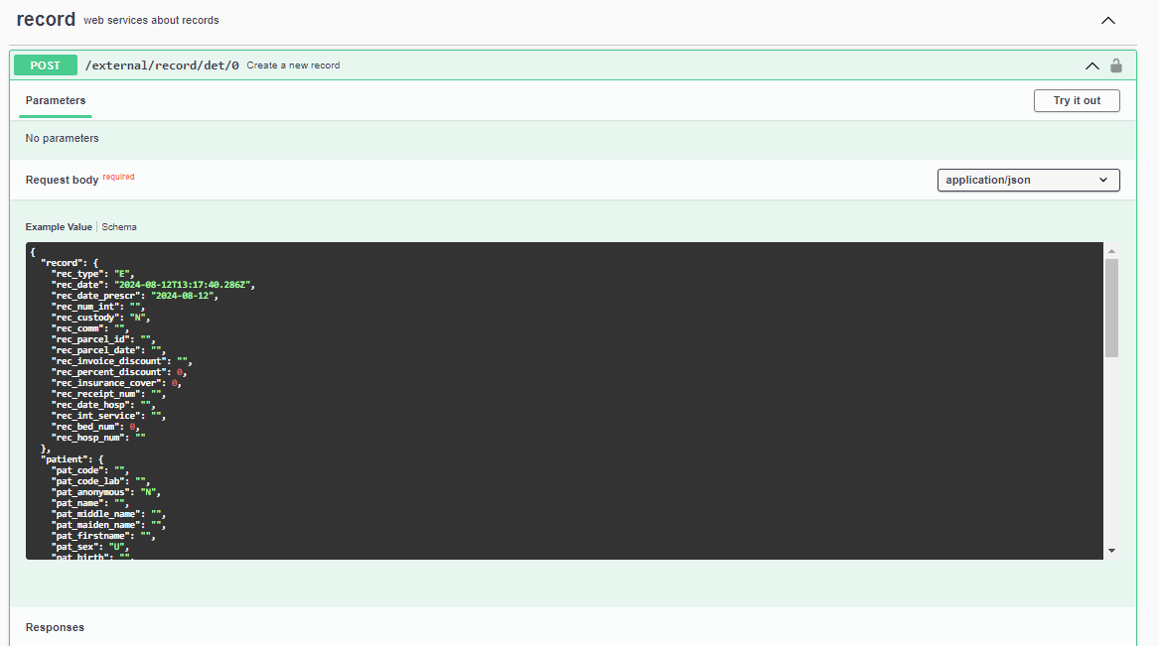Select the Example Value tab

(x=59, y=226)
